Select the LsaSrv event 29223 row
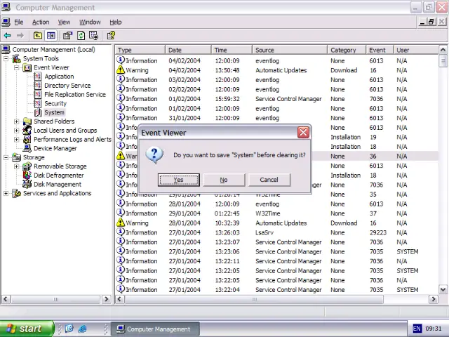The image size is (449, 337). coord(276,232)
